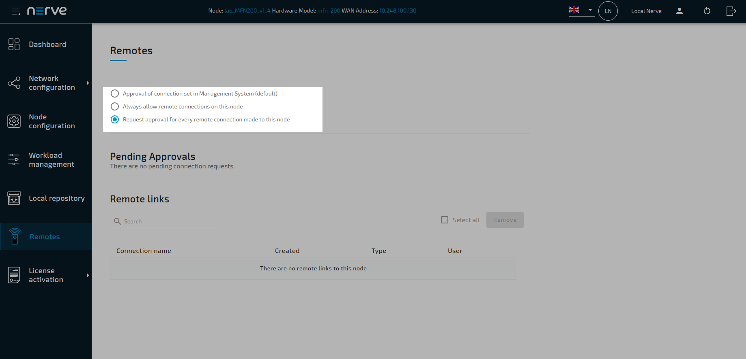The width and height of the screenshot is (746, 359).
Task: Open Local repository icon
Action: [14, 198]
